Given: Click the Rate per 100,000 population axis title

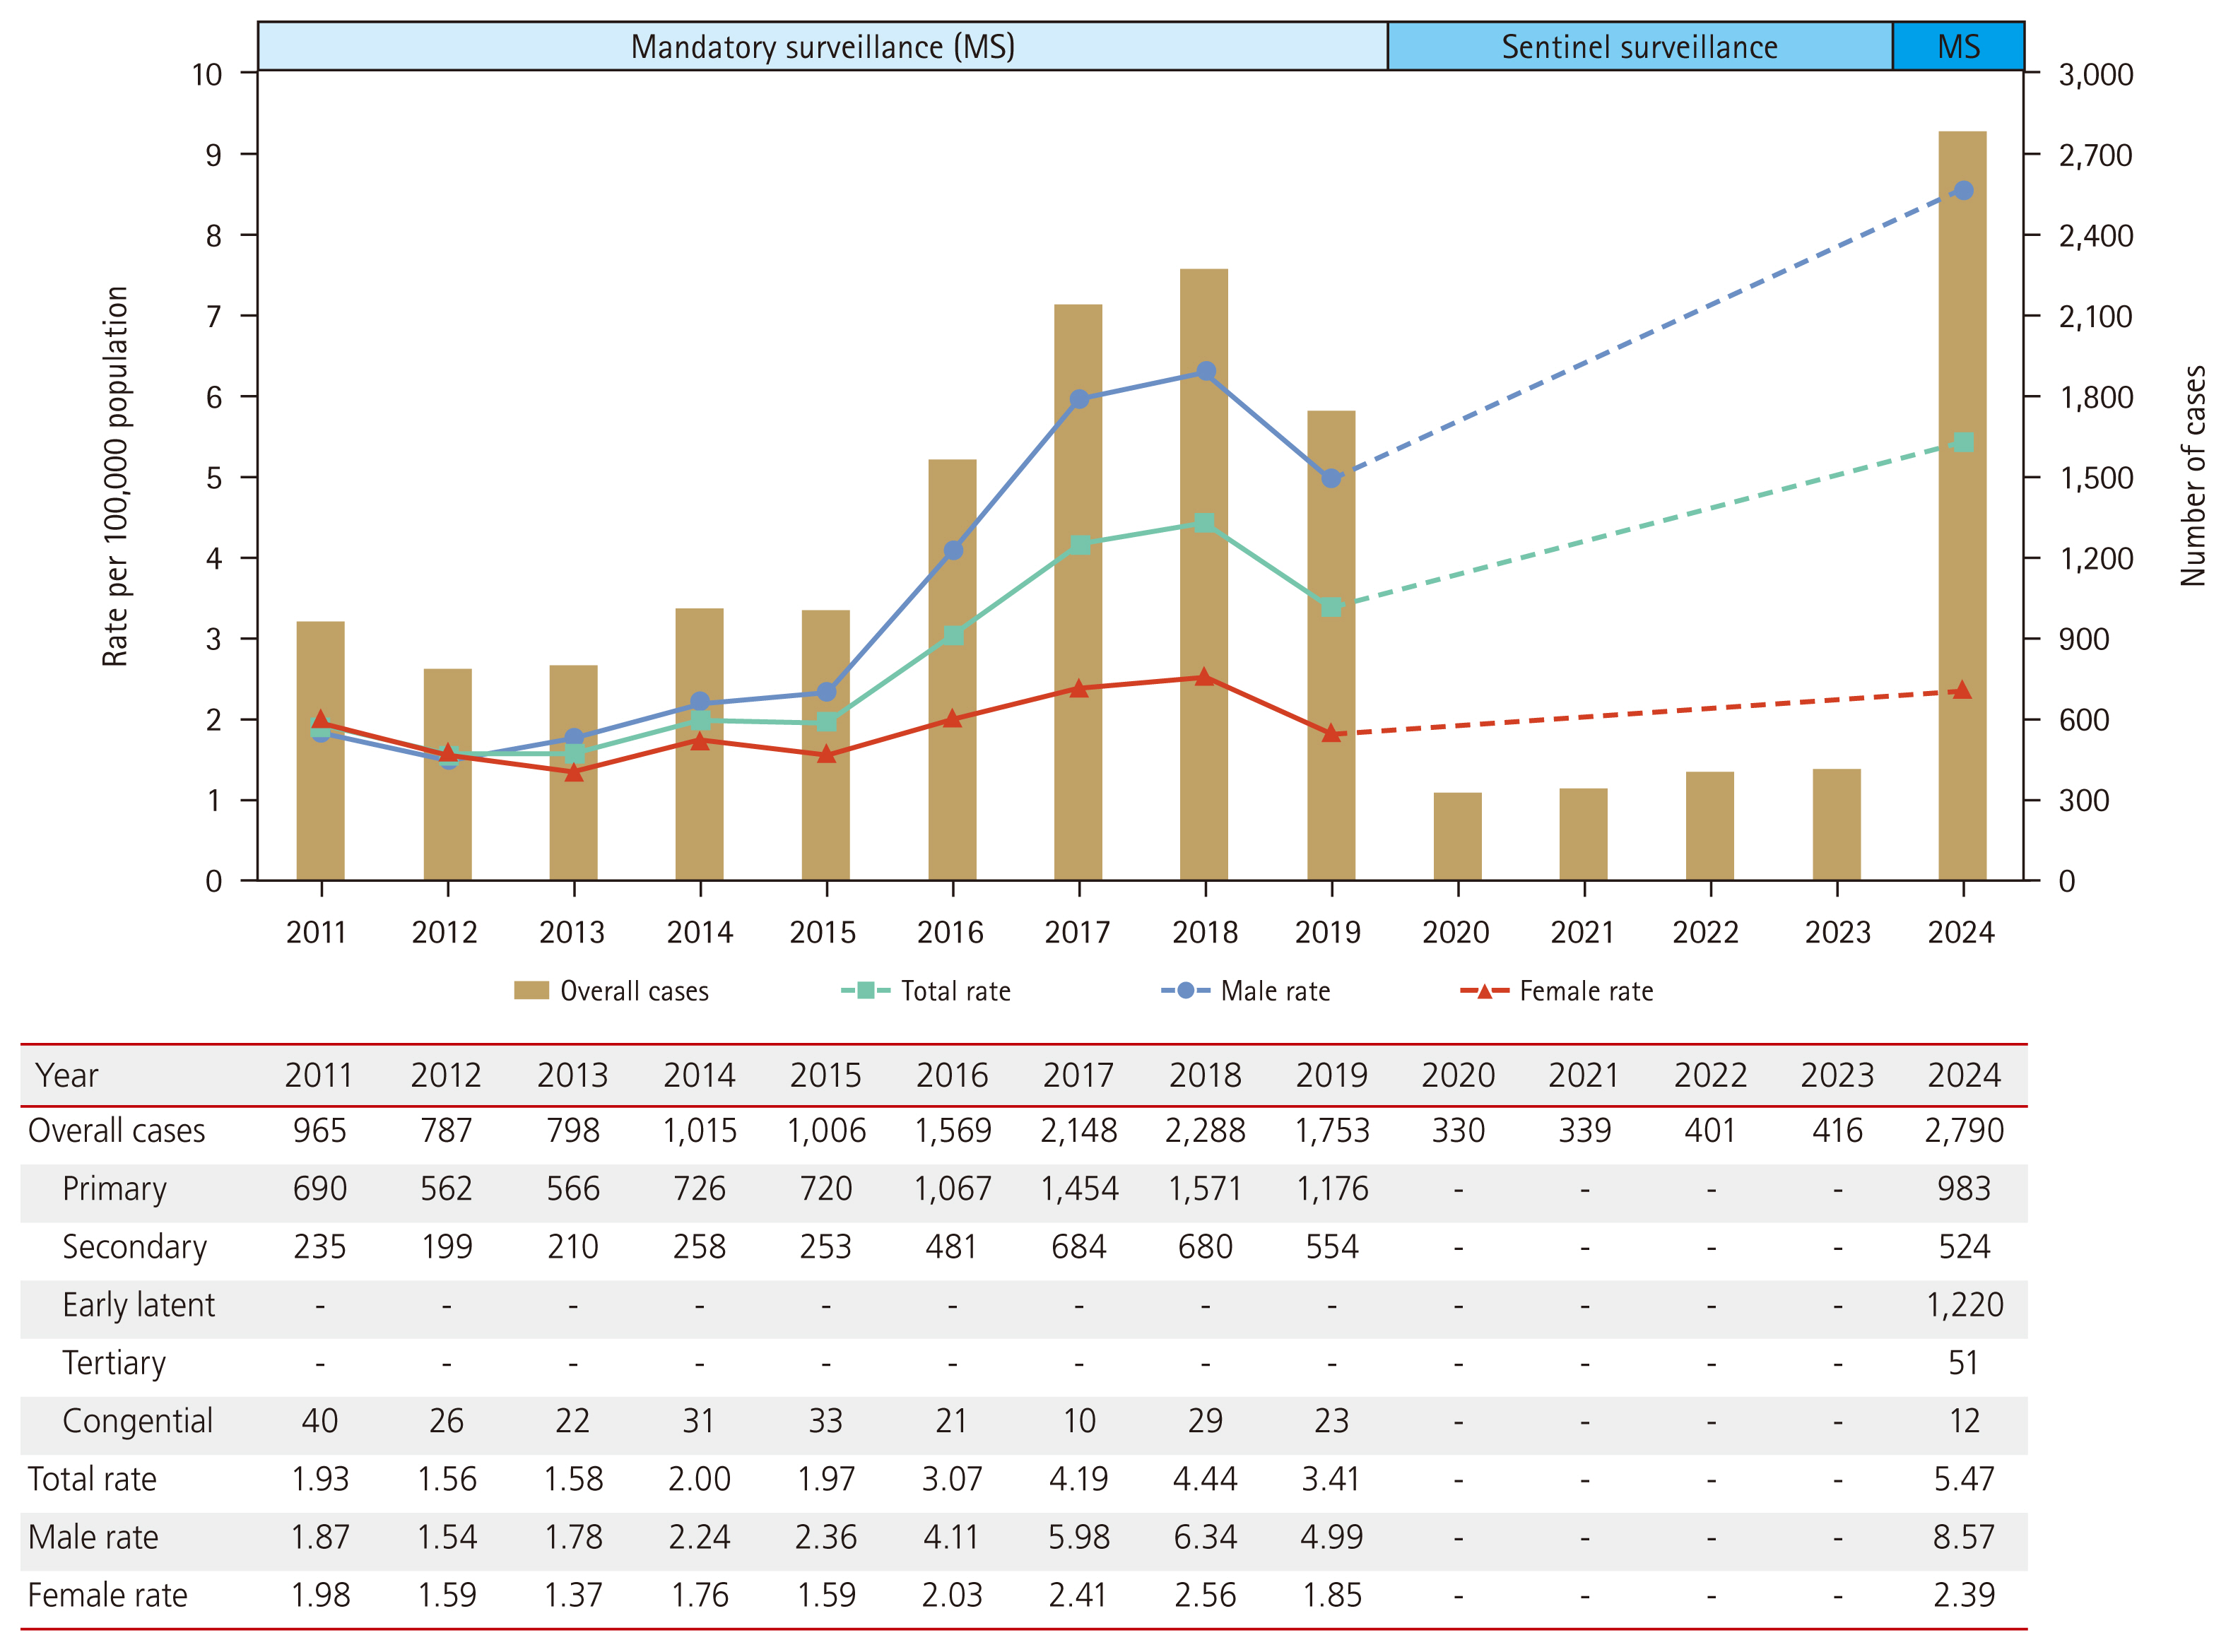Looking at the screenshot, I should pos(116,476).
